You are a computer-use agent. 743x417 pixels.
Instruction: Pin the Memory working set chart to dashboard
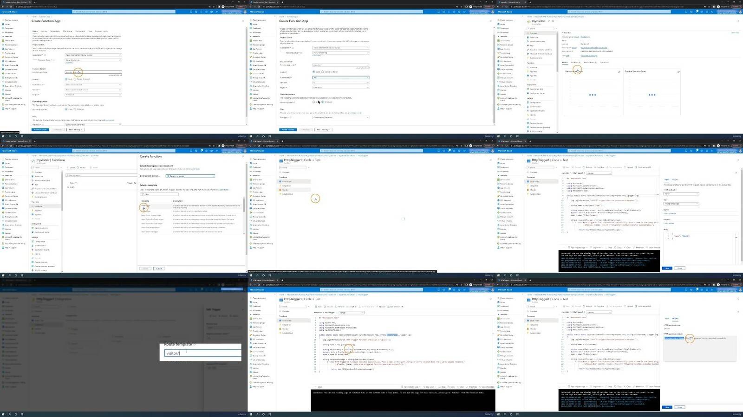(619, 72)
